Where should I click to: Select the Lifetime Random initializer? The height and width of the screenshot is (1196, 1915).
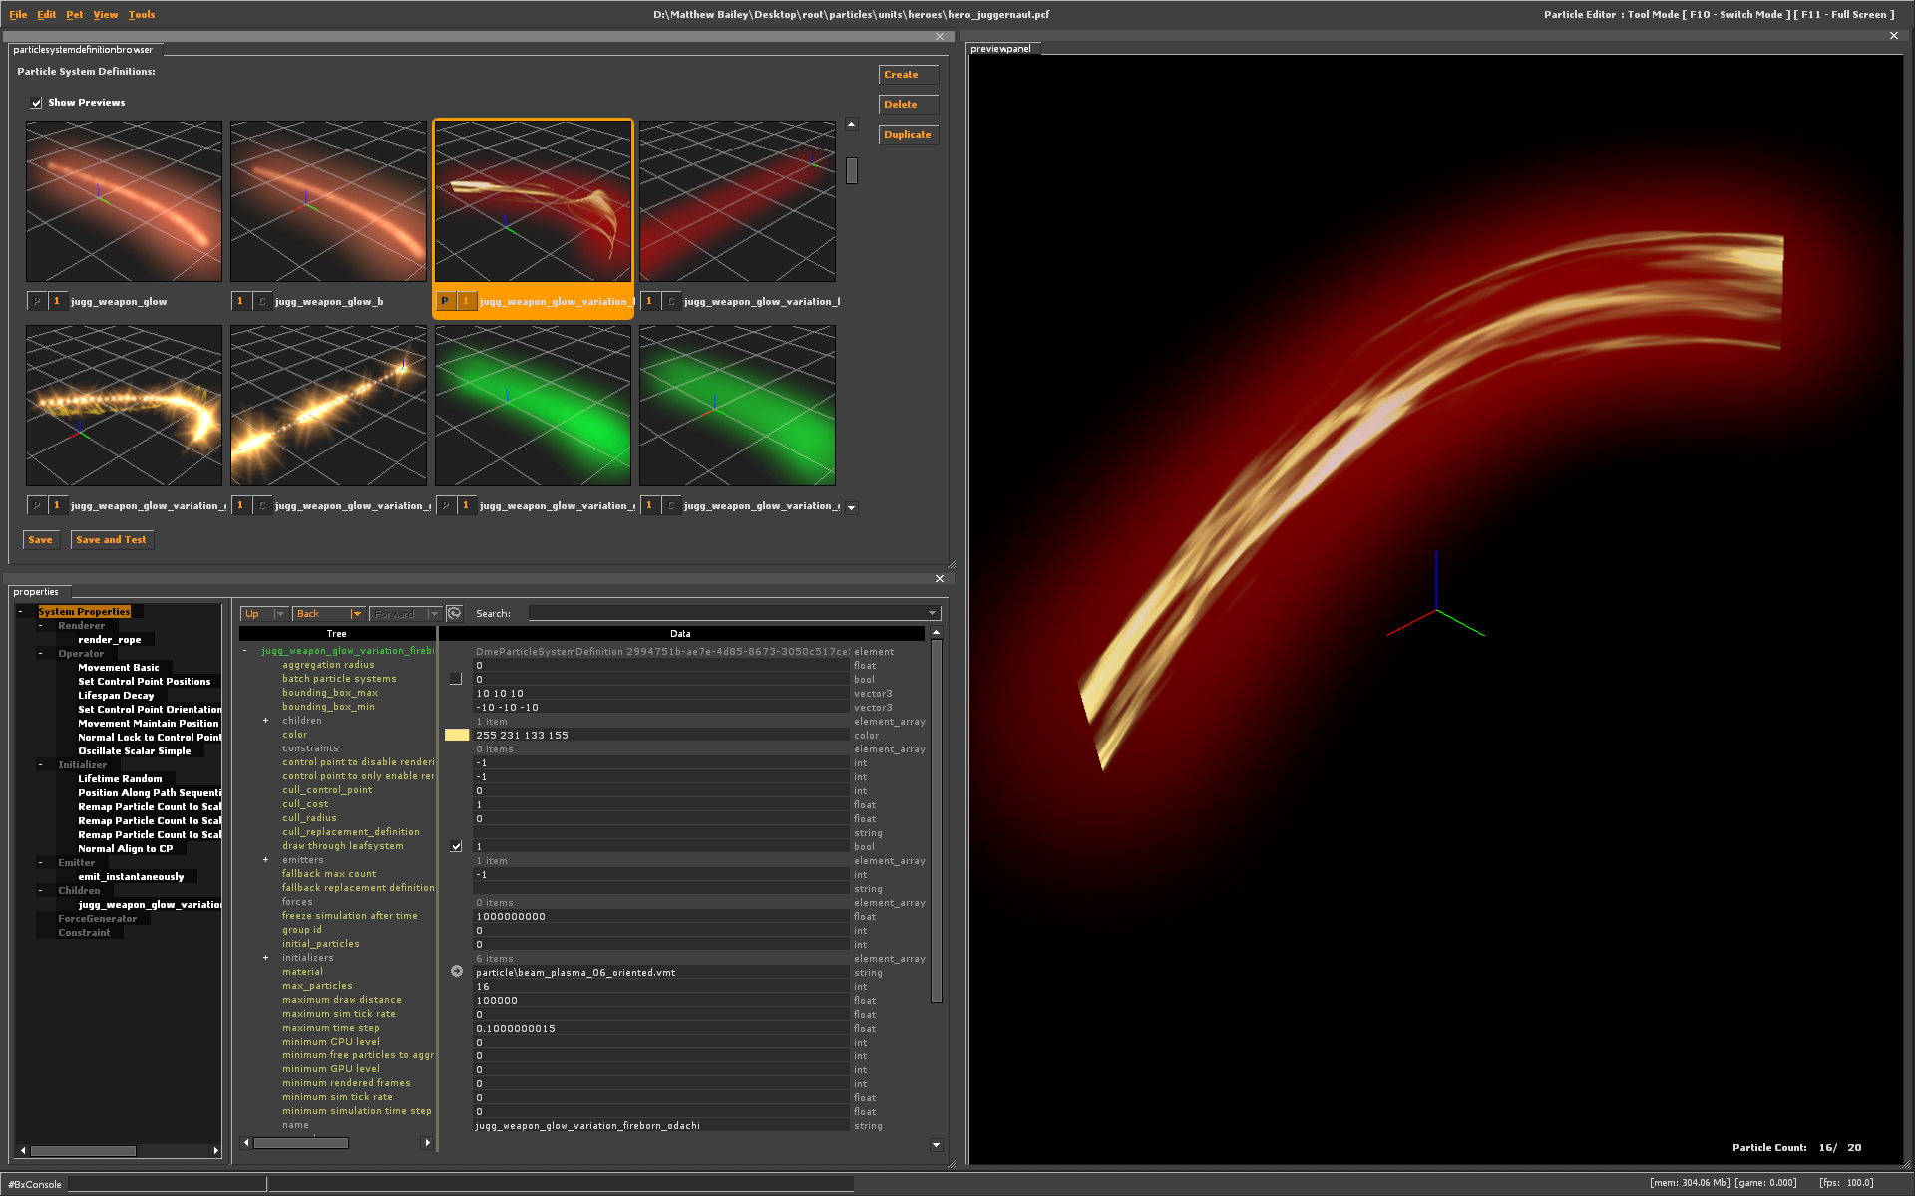(x=120, y=779)
